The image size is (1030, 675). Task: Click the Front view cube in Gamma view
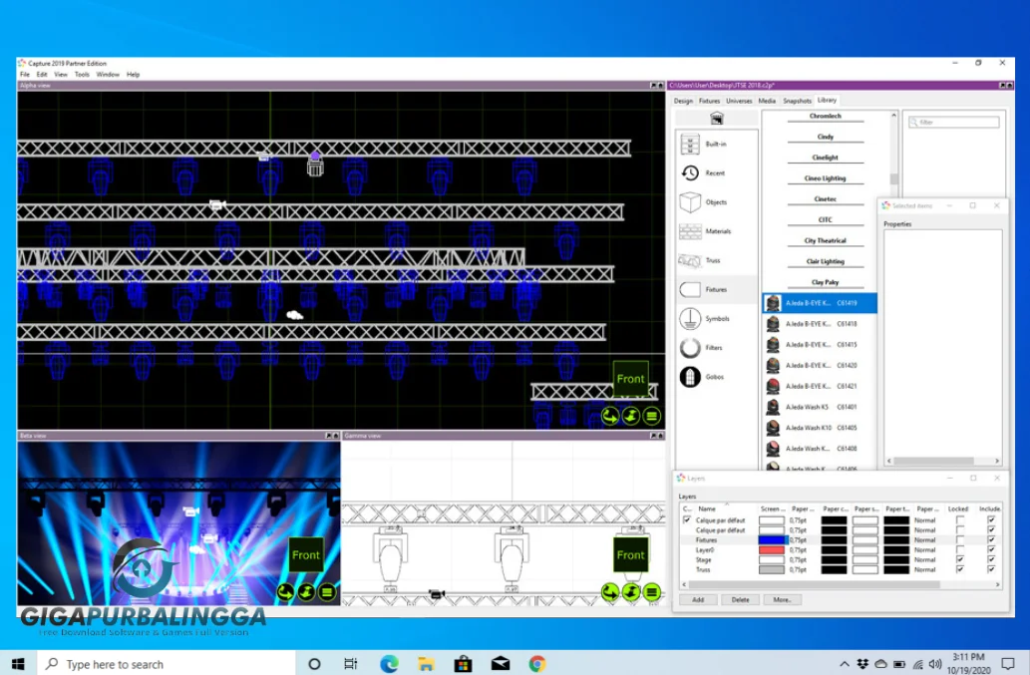630,554
